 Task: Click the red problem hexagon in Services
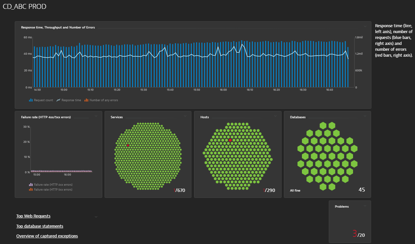click(128, 145)
